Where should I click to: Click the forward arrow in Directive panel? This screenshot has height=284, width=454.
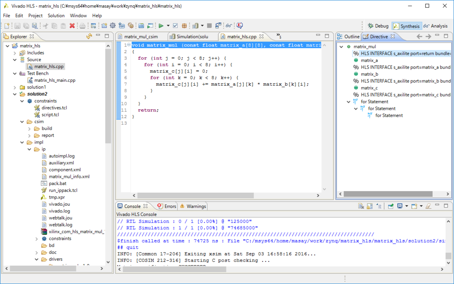point(428,36)
